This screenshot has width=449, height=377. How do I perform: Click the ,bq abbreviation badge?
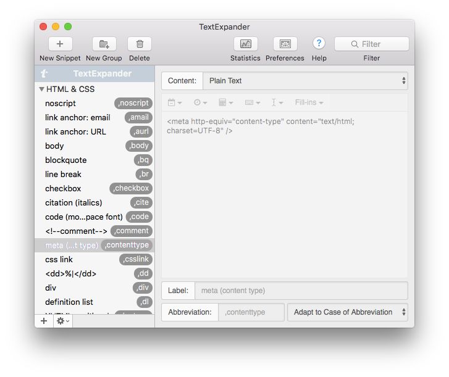(x=143, y=160)
